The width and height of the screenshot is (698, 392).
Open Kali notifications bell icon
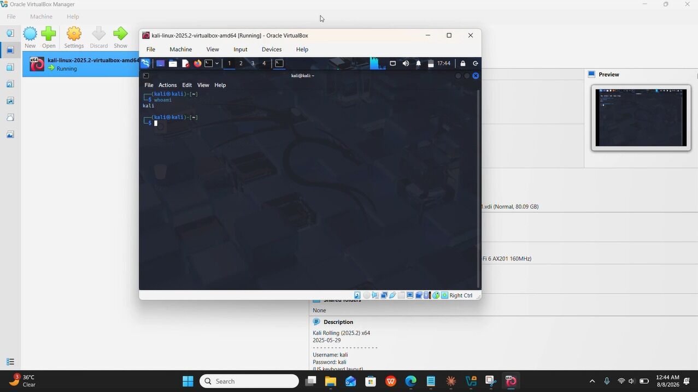[x=419, y=63]
